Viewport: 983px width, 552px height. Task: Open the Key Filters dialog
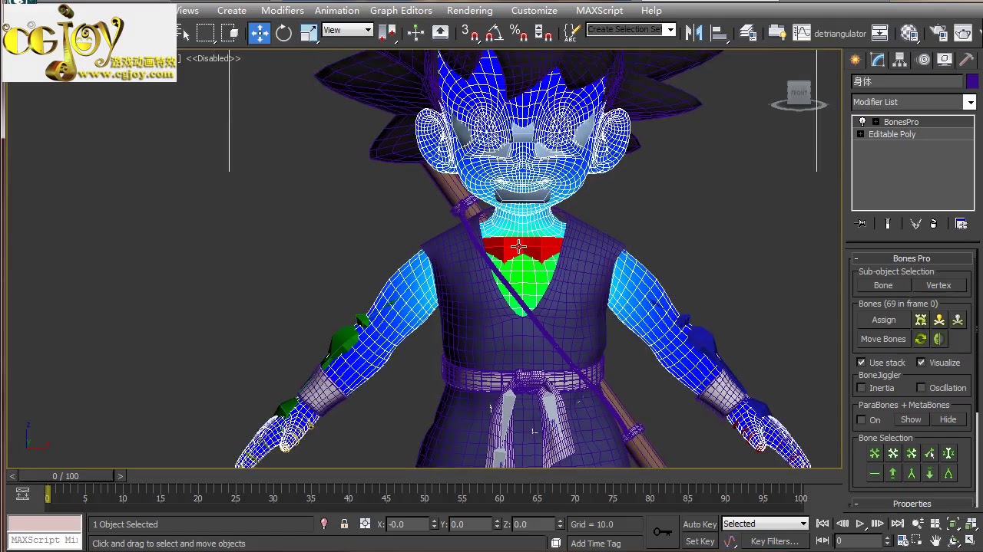[774, 541]
